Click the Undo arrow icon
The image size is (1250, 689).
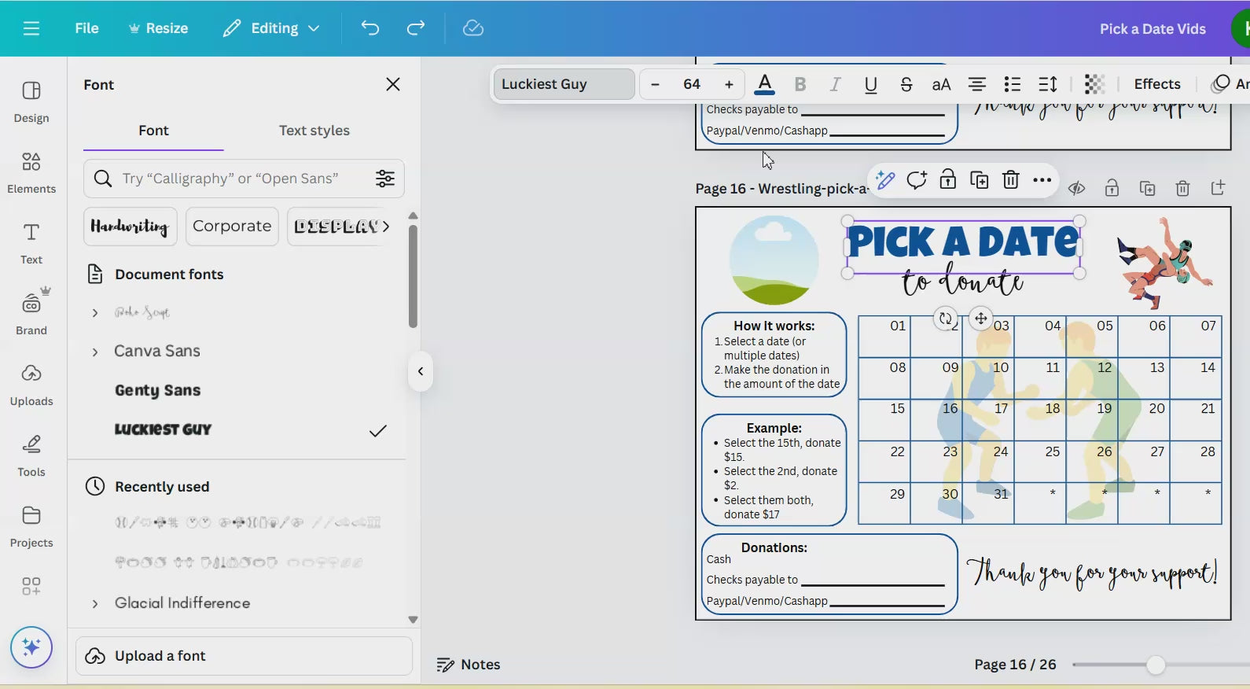[369, 28]
